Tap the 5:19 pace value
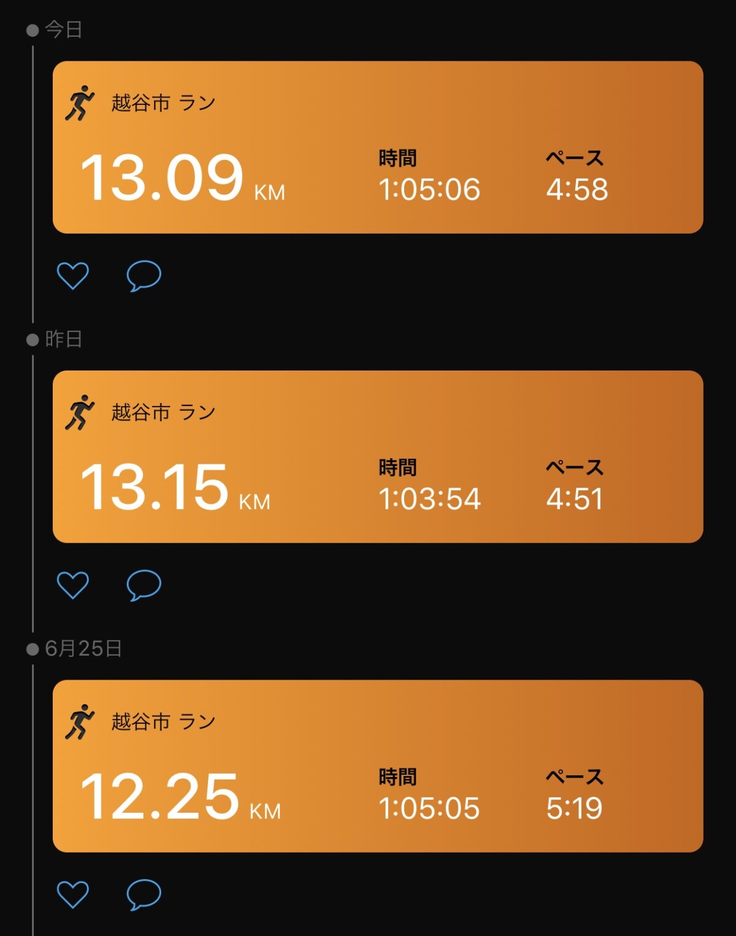Image resolution: width=736 pixels, height=936 pixels. [575, 808]
